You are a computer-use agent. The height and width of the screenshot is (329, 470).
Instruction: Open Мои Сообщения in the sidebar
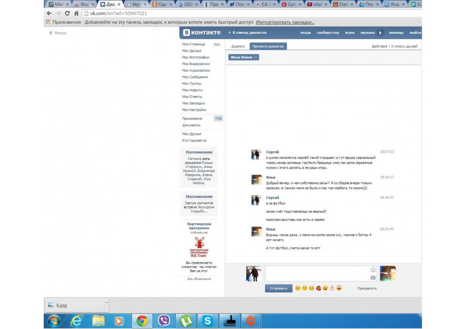click(x=195, y=77)
